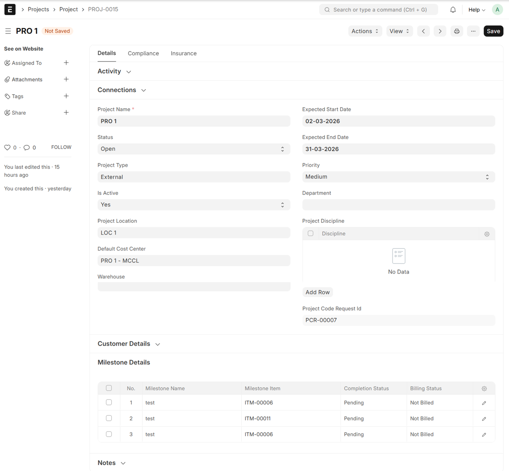Open the Status dropdown
This screenshot has width=509, height=471.
pos(194,149)
